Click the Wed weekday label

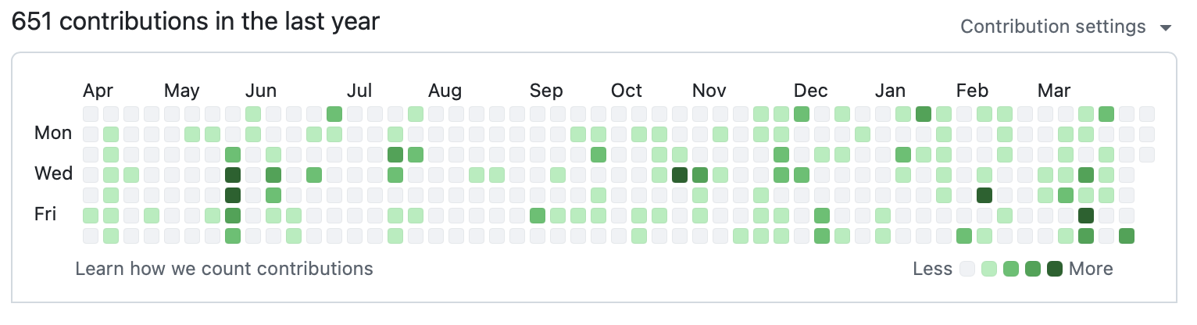[53, 173]
